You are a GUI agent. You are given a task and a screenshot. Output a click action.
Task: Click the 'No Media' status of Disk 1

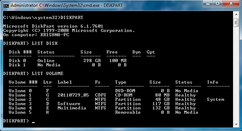pos(49,65)
